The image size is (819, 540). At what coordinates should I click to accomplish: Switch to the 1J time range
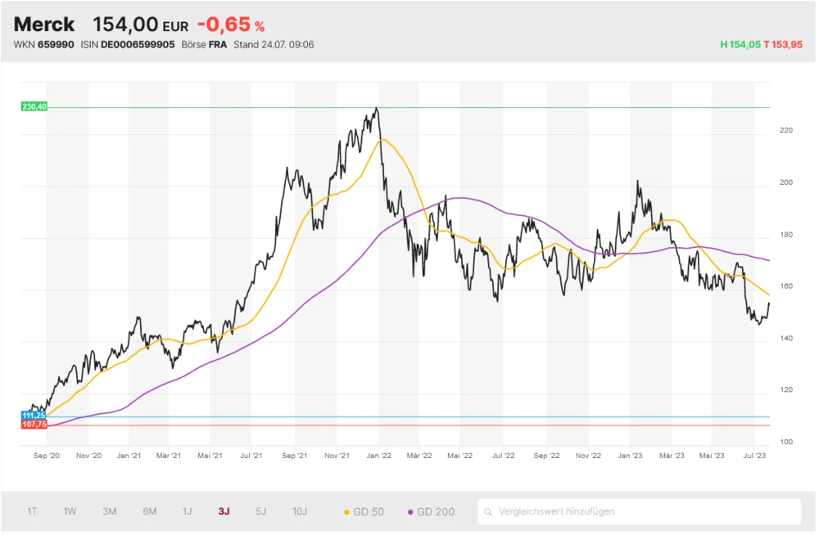(187, 511)
